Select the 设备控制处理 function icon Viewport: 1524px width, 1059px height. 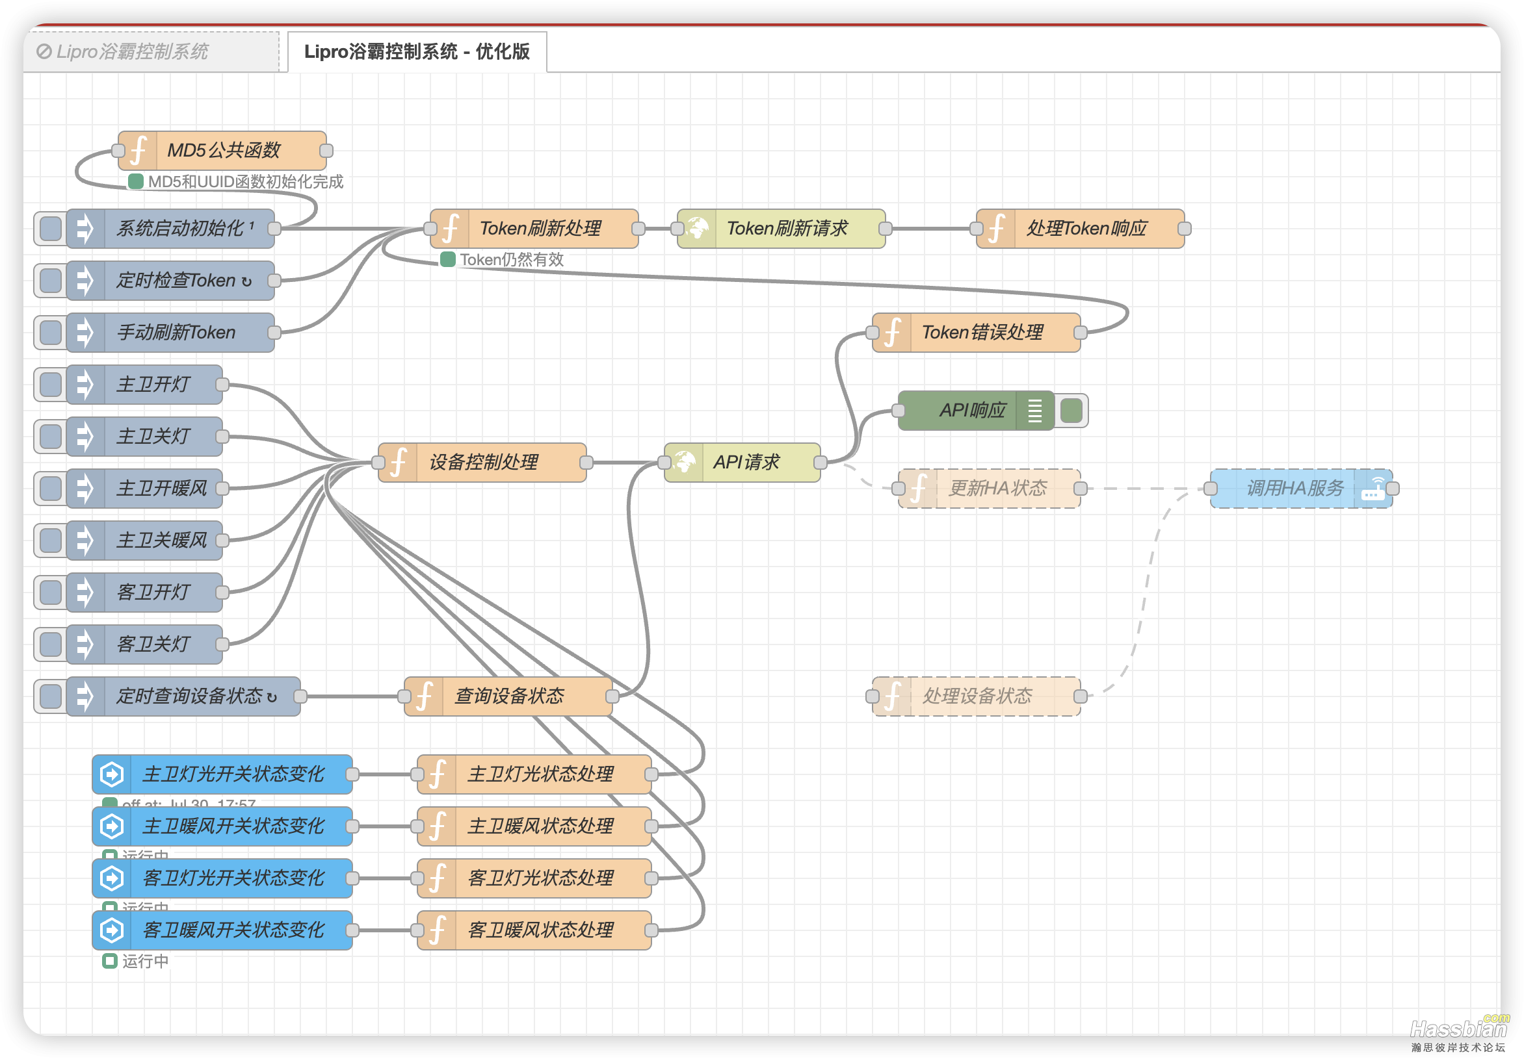coord(399,462)
